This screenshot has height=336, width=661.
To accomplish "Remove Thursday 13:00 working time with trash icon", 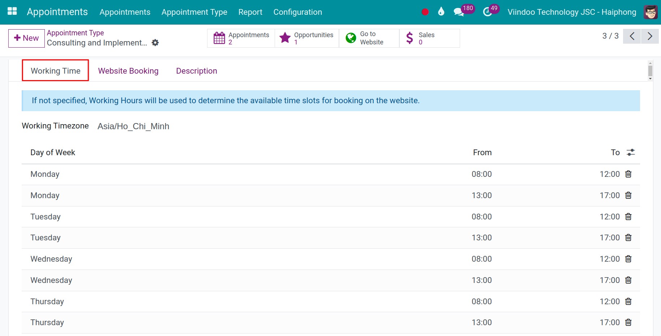I will (628, 322).
